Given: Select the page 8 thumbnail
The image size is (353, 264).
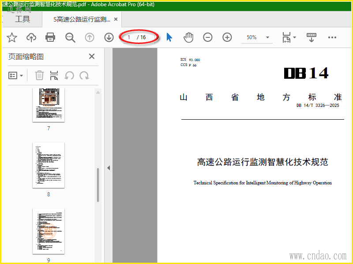Looking at the screenshot, I should pyautogui.click(x=49, y=165).
